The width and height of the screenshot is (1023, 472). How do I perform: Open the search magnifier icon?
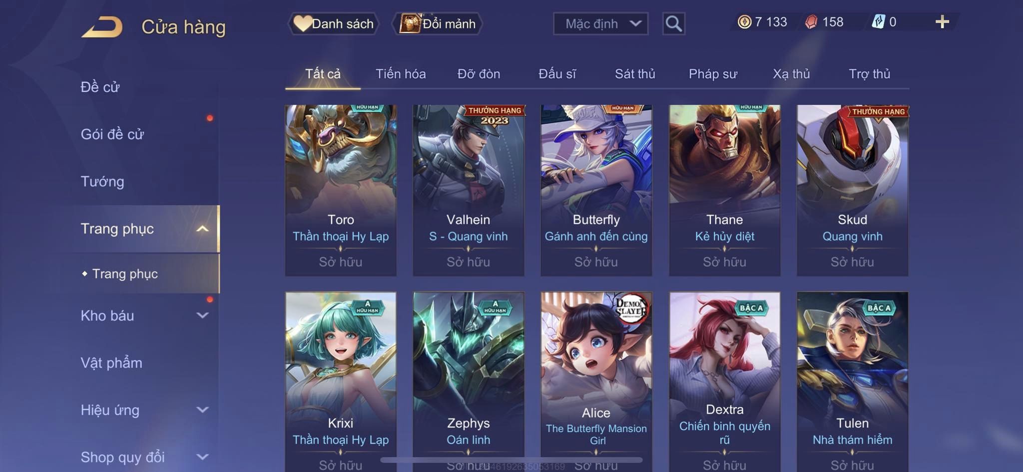click(673, 23)
